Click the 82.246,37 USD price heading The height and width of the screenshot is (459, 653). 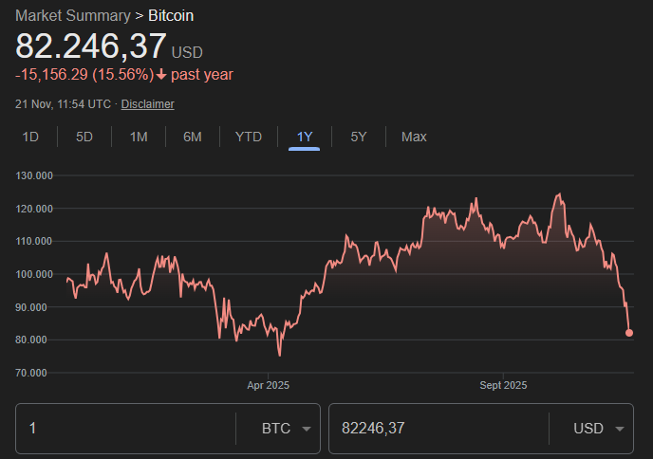click(x=91, y=46)
